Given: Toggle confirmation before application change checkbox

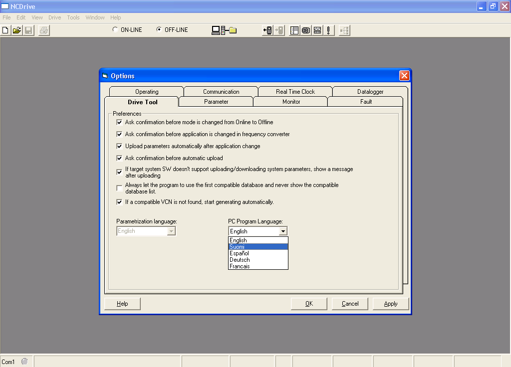Looking at the screenshot, I should (x=119, y=134).
